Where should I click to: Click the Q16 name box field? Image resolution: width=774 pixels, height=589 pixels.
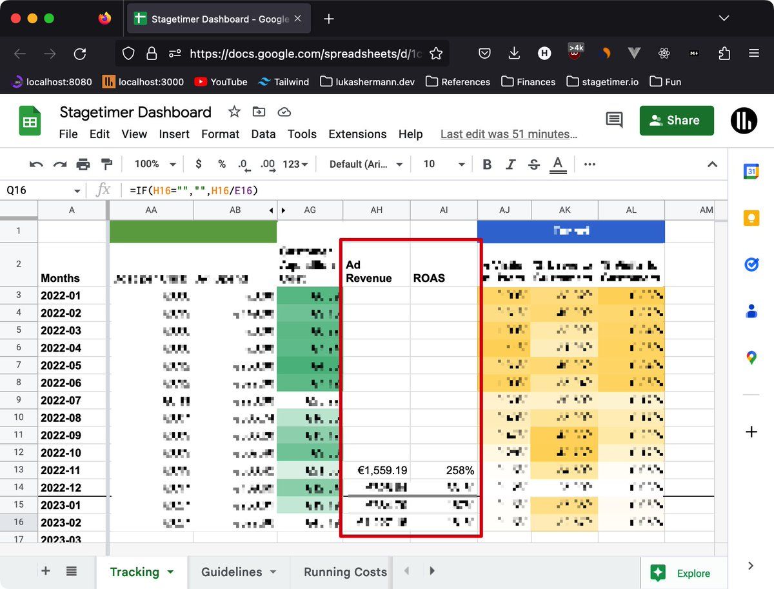[39, 190]
